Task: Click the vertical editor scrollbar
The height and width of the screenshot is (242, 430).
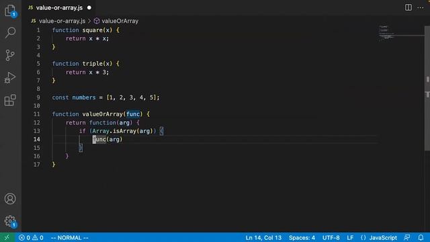Action: coord(427,88)
